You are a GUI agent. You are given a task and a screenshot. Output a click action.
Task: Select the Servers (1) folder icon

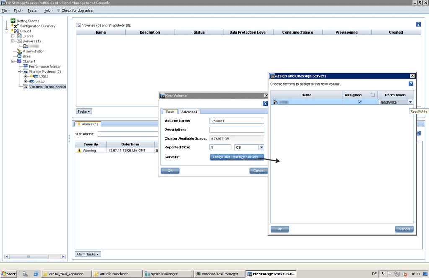click(x=19, y=41)
